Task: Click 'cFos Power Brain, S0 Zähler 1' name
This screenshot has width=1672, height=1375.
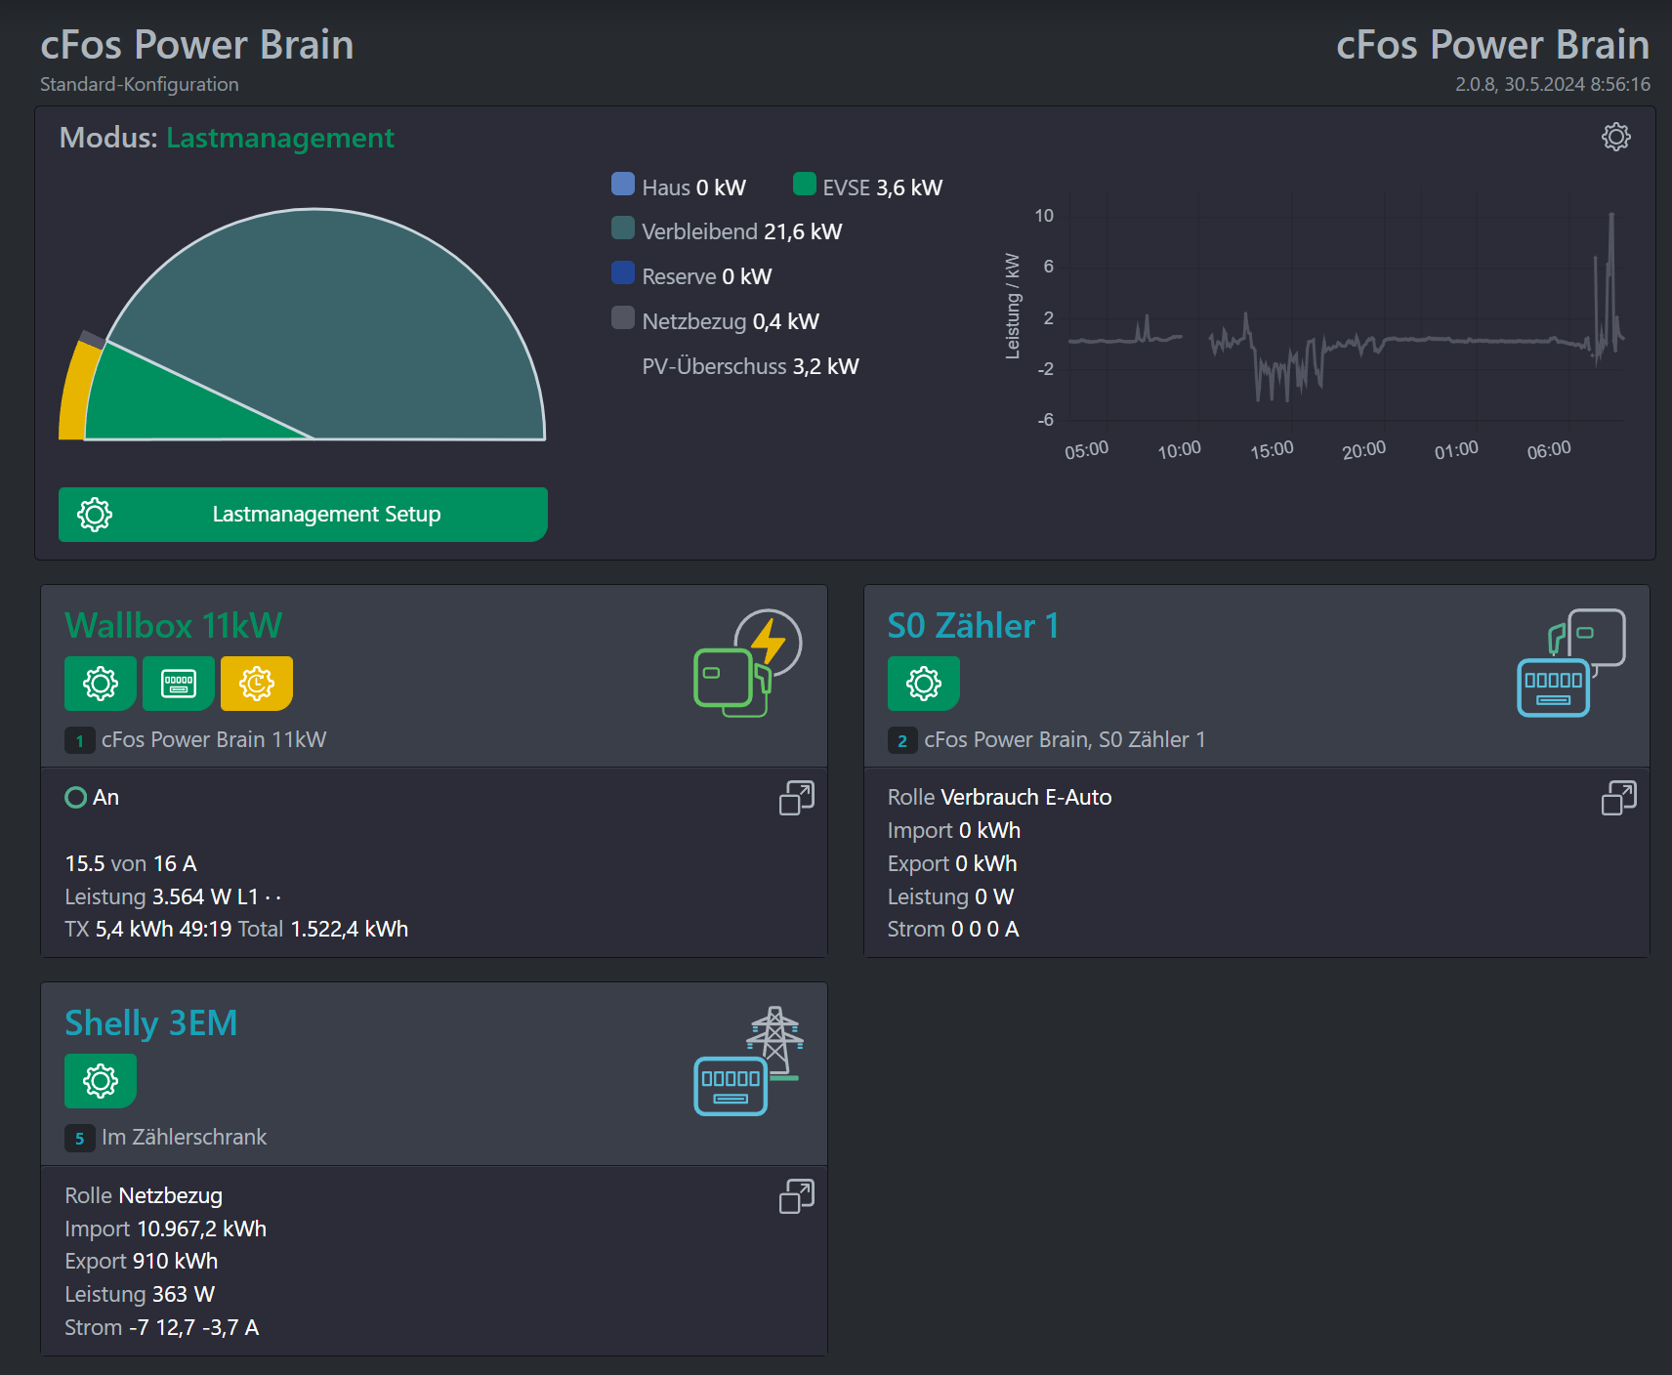Action: tap(1065, 739)
